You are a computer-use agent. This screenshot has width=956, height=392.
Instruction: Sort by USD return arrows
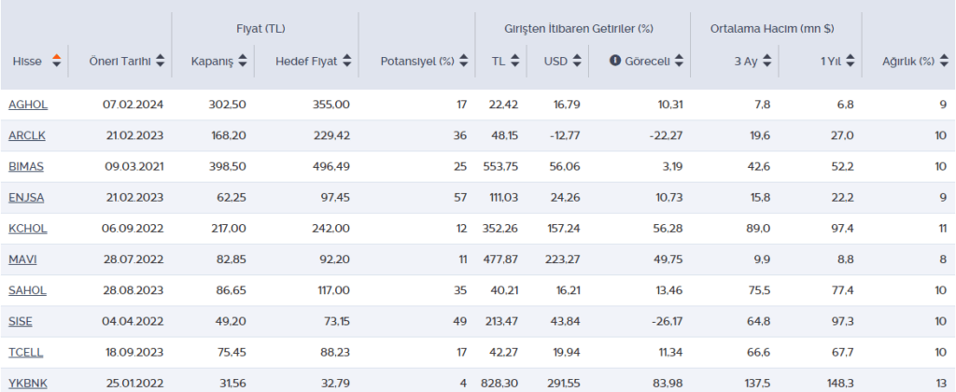577,61
